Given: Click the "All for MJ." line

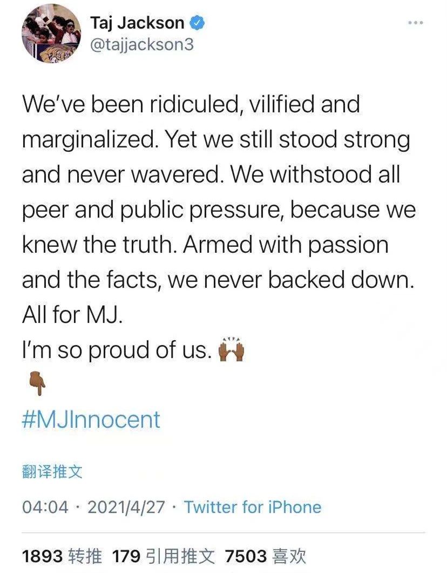Looking at the screenshot, I should [73, 315].
